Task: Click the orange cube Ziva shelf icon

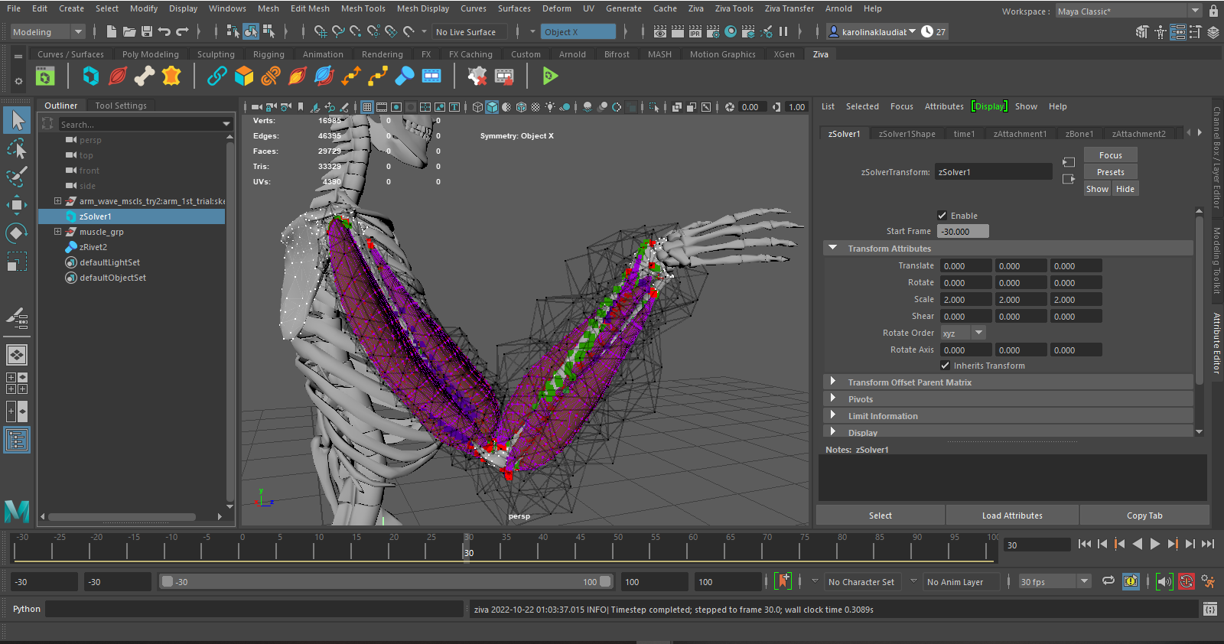Action: pyautogui.click(x=244, y=76)
